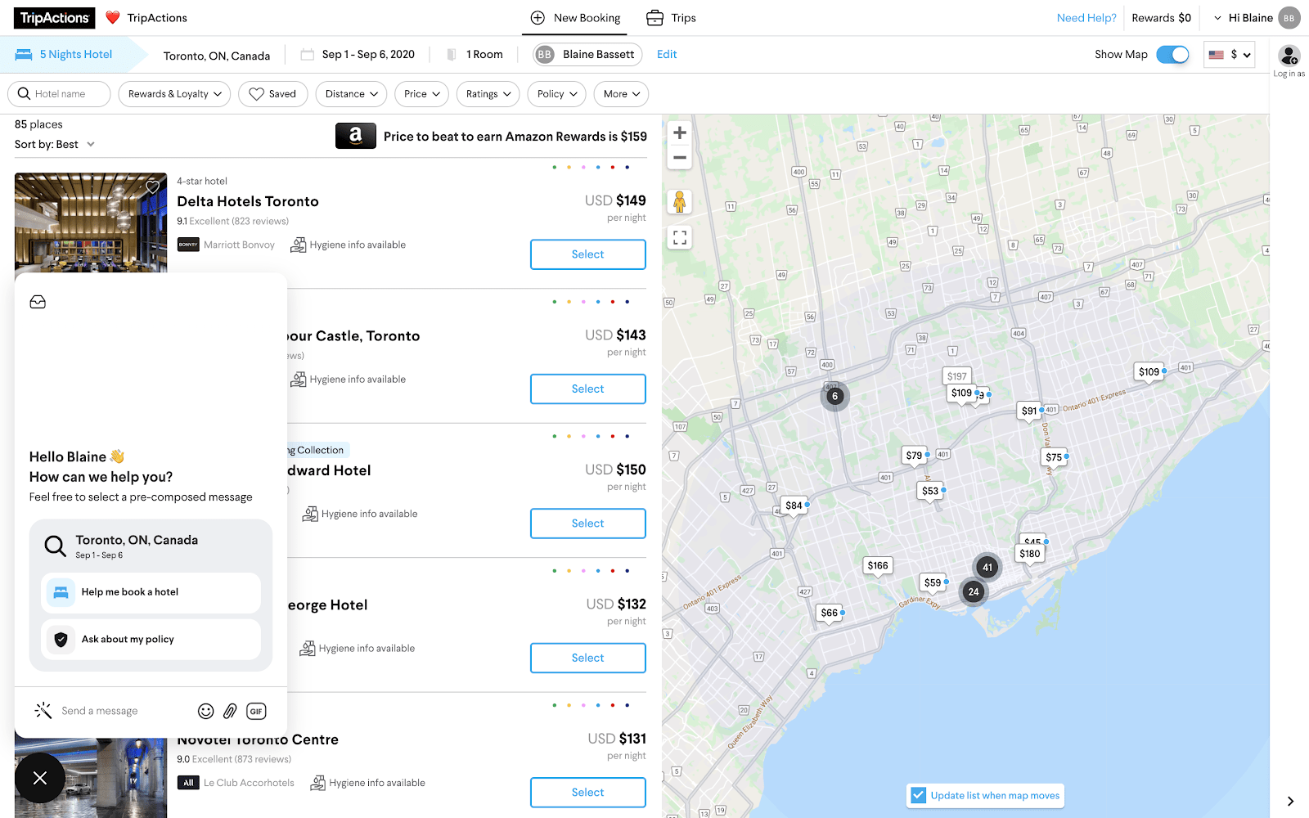
Task: Zoom out on the map
Action: (680, 157)
